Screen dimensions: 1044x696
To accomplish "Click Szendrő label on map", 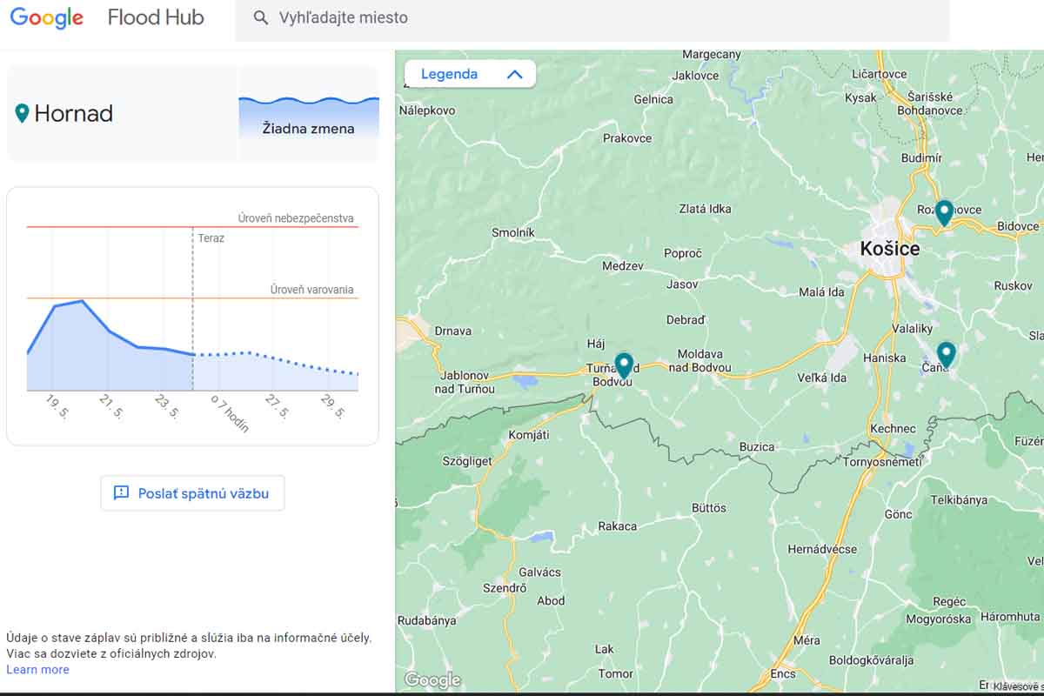I will [505, 588].
